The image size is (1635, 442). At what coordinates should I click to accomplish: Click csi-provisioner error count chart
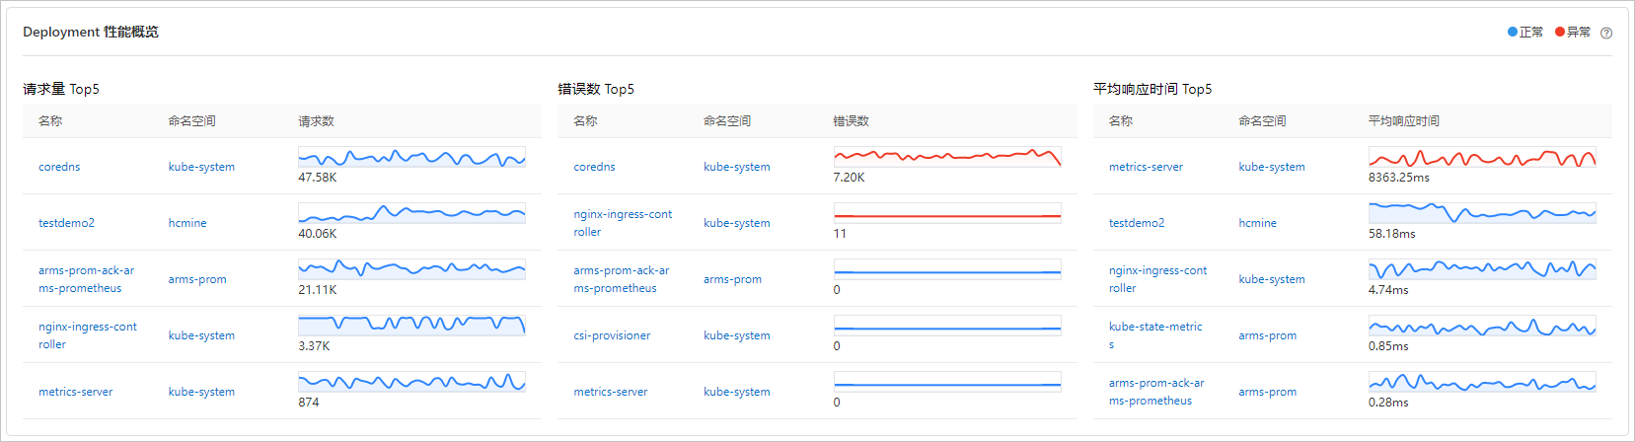pos(947,326)
